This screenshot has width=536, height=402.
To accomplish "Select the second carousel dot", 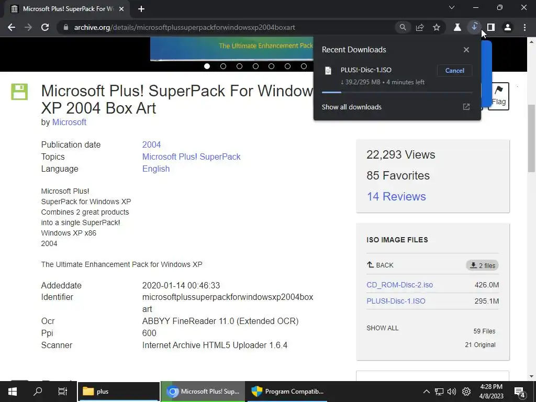I will 223,66.
